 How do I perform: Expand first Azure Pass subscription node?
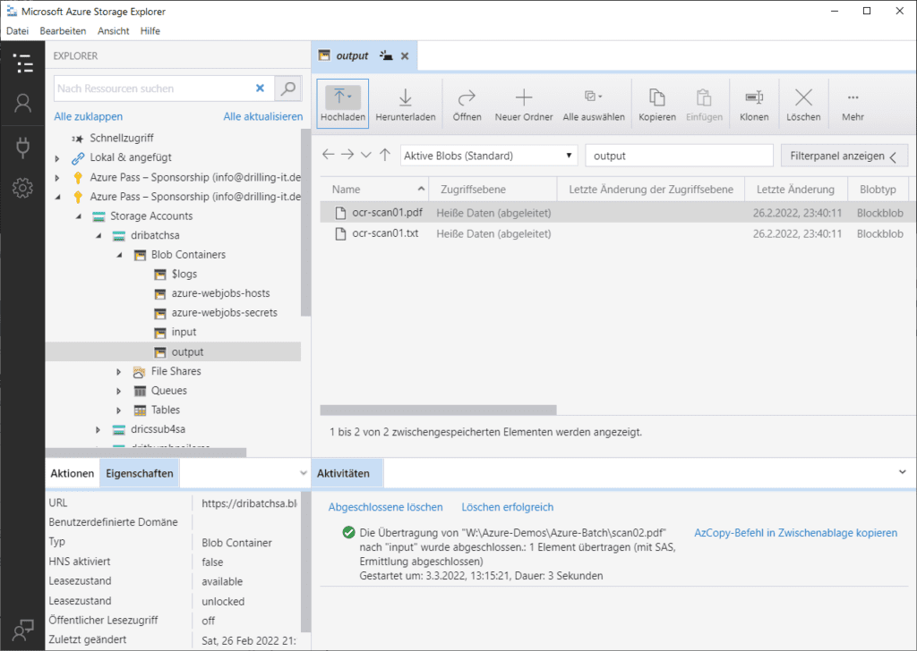(x=57, y=177)
